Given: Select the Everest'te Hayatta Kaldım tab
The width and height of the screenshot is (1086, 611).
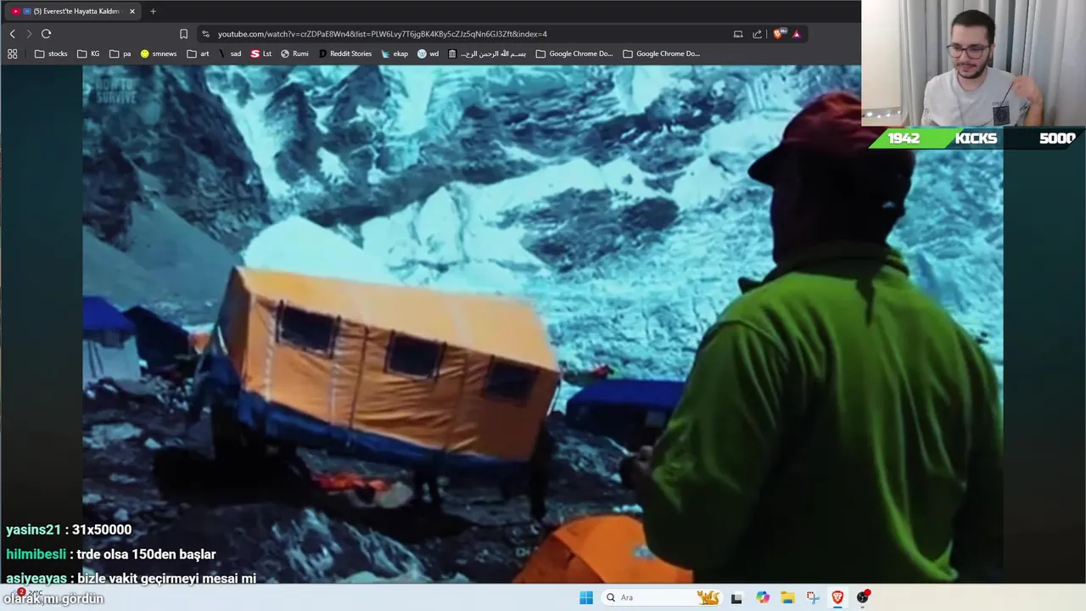Looking at the screenshot, I should pyautogui.click(x=72, y=11).
